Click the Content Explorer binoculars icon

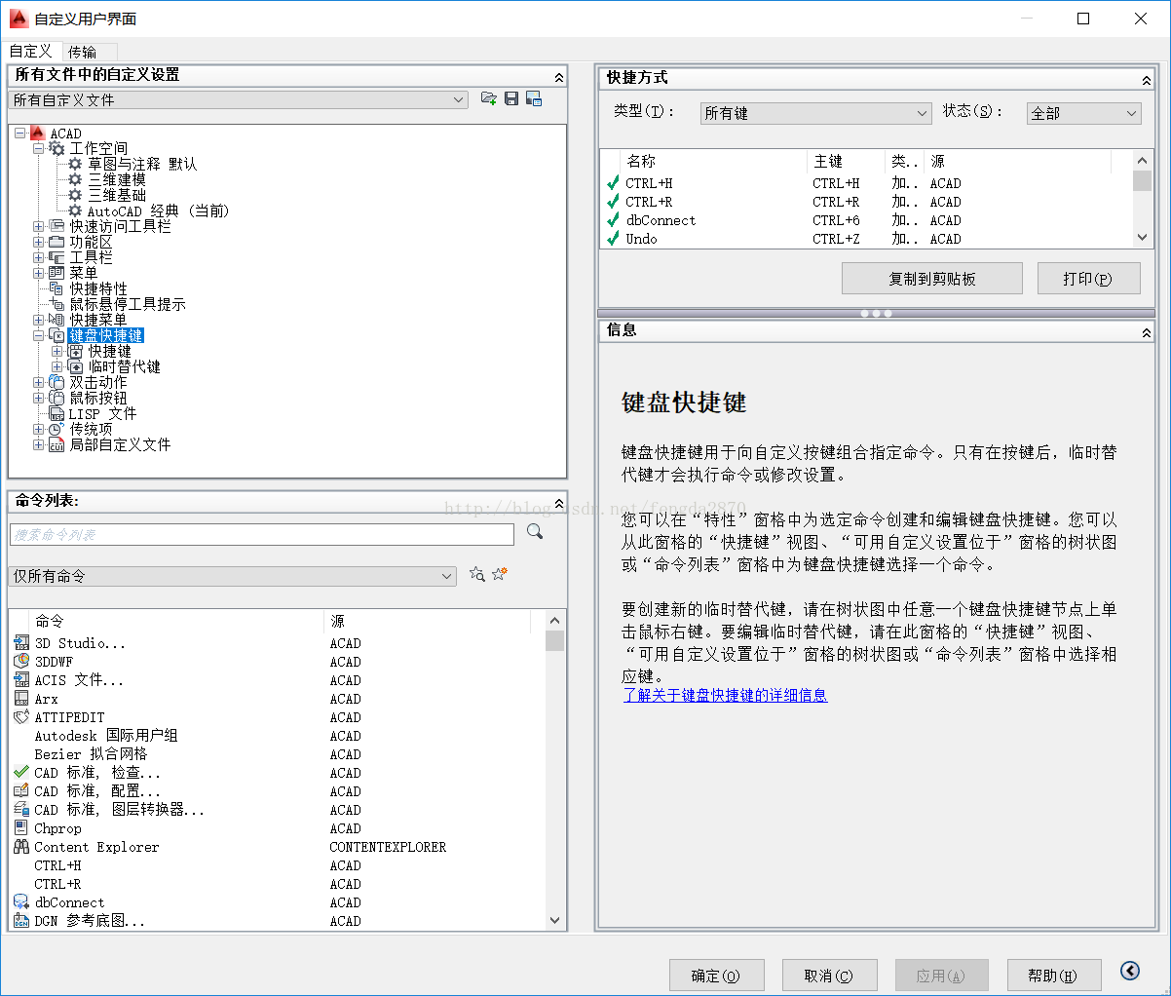click(21, 847)
